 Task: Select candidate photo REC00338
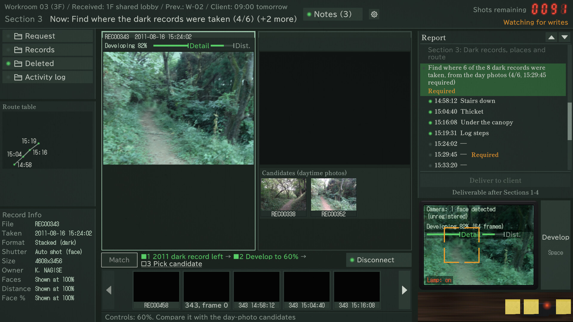[284, 197]
